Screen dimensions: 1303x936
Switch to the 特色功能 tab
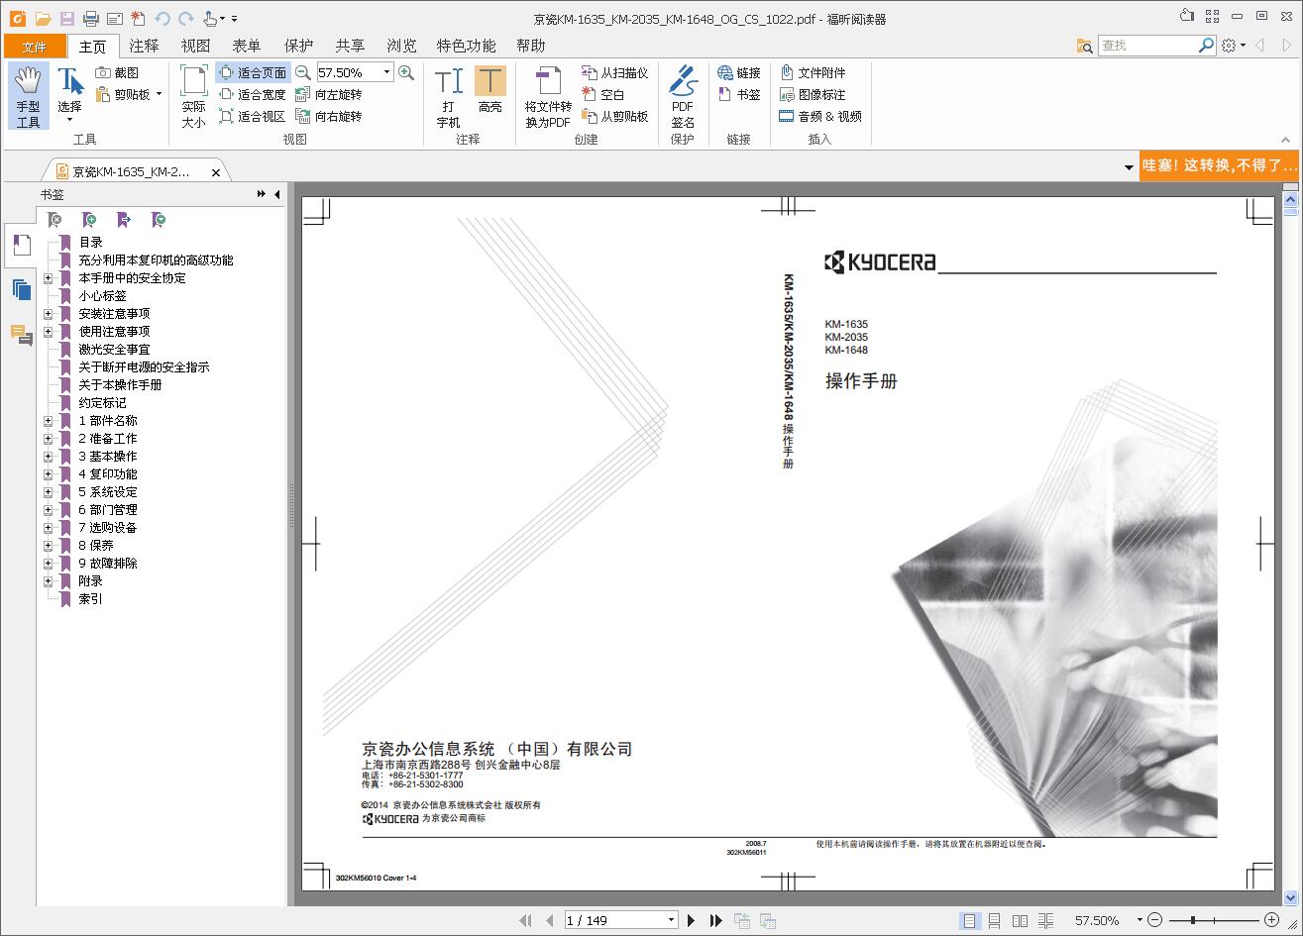click(x=466, y=46)
